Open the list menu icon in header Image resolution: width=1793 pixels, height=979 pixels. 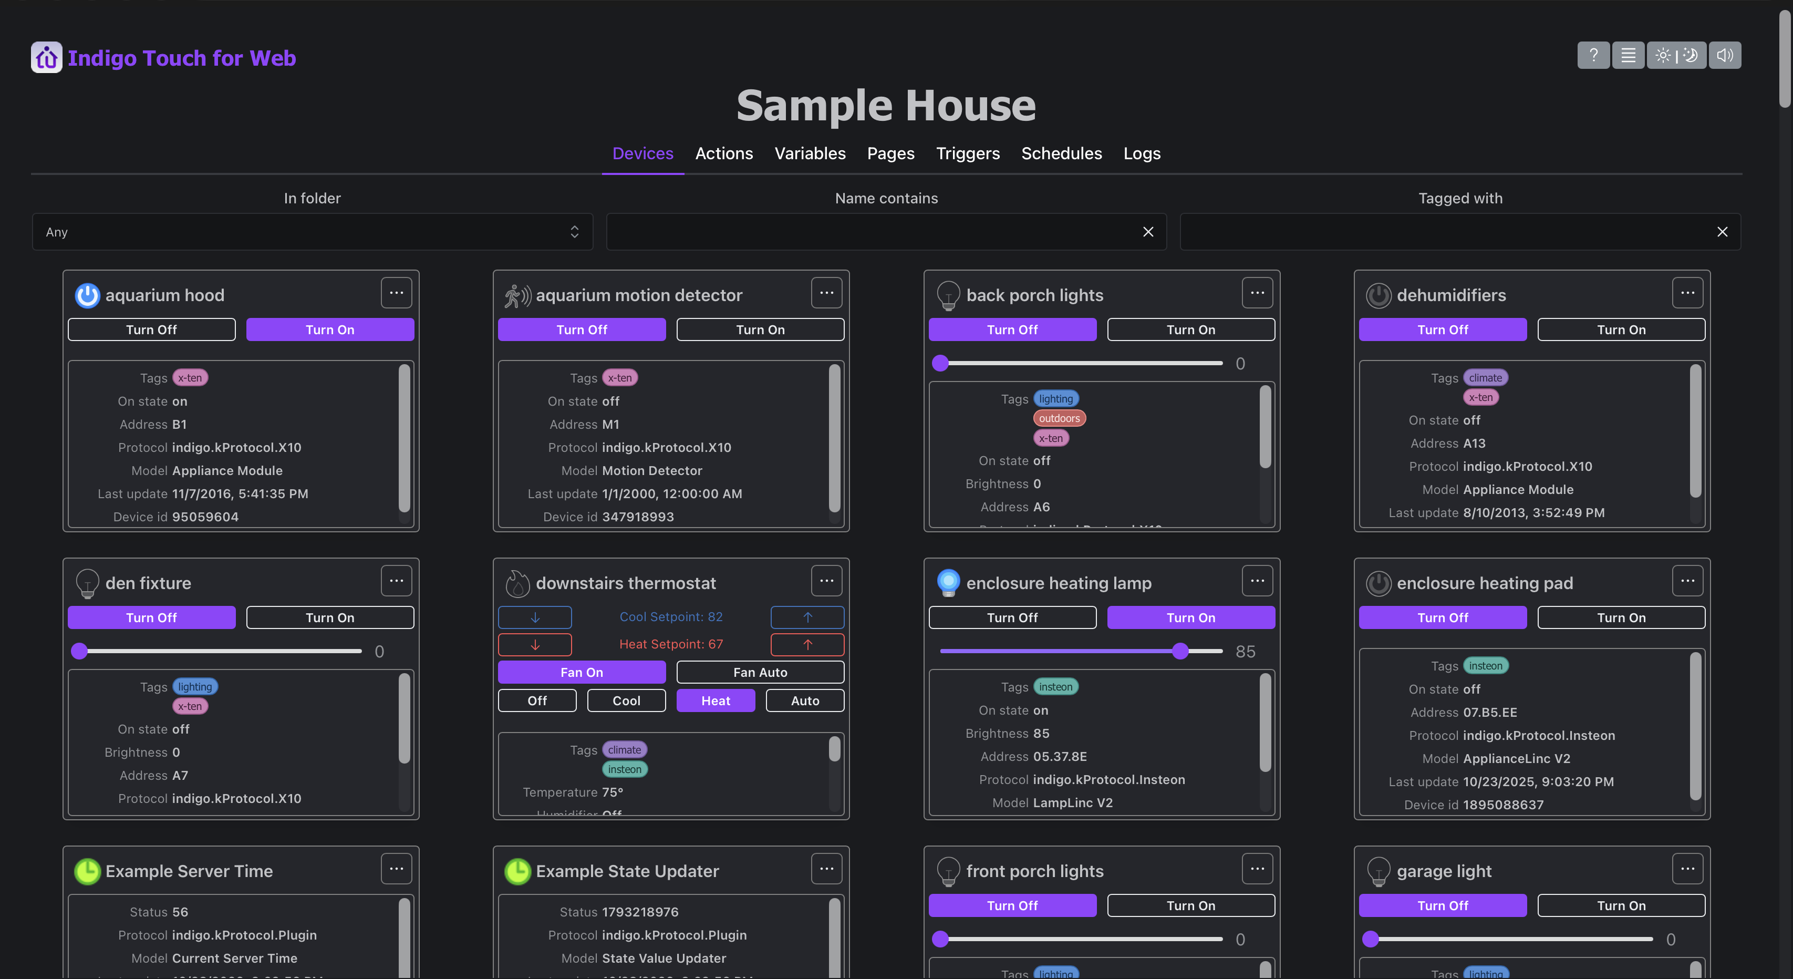1628,55
